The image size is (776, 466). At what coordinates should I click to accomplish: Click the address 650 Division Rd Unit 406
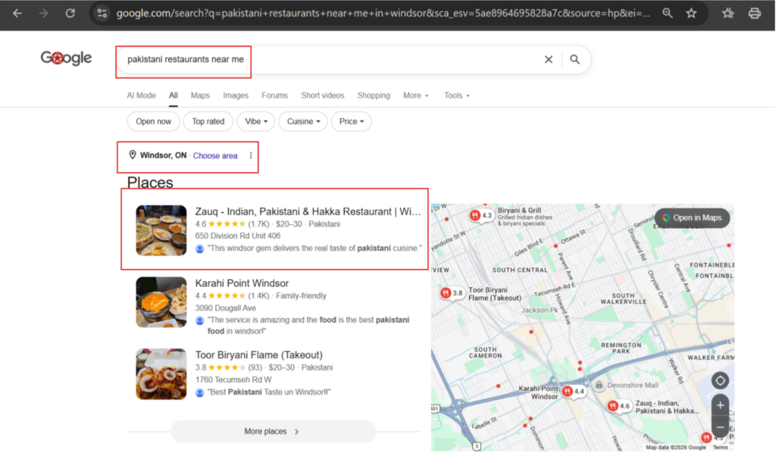237,236
